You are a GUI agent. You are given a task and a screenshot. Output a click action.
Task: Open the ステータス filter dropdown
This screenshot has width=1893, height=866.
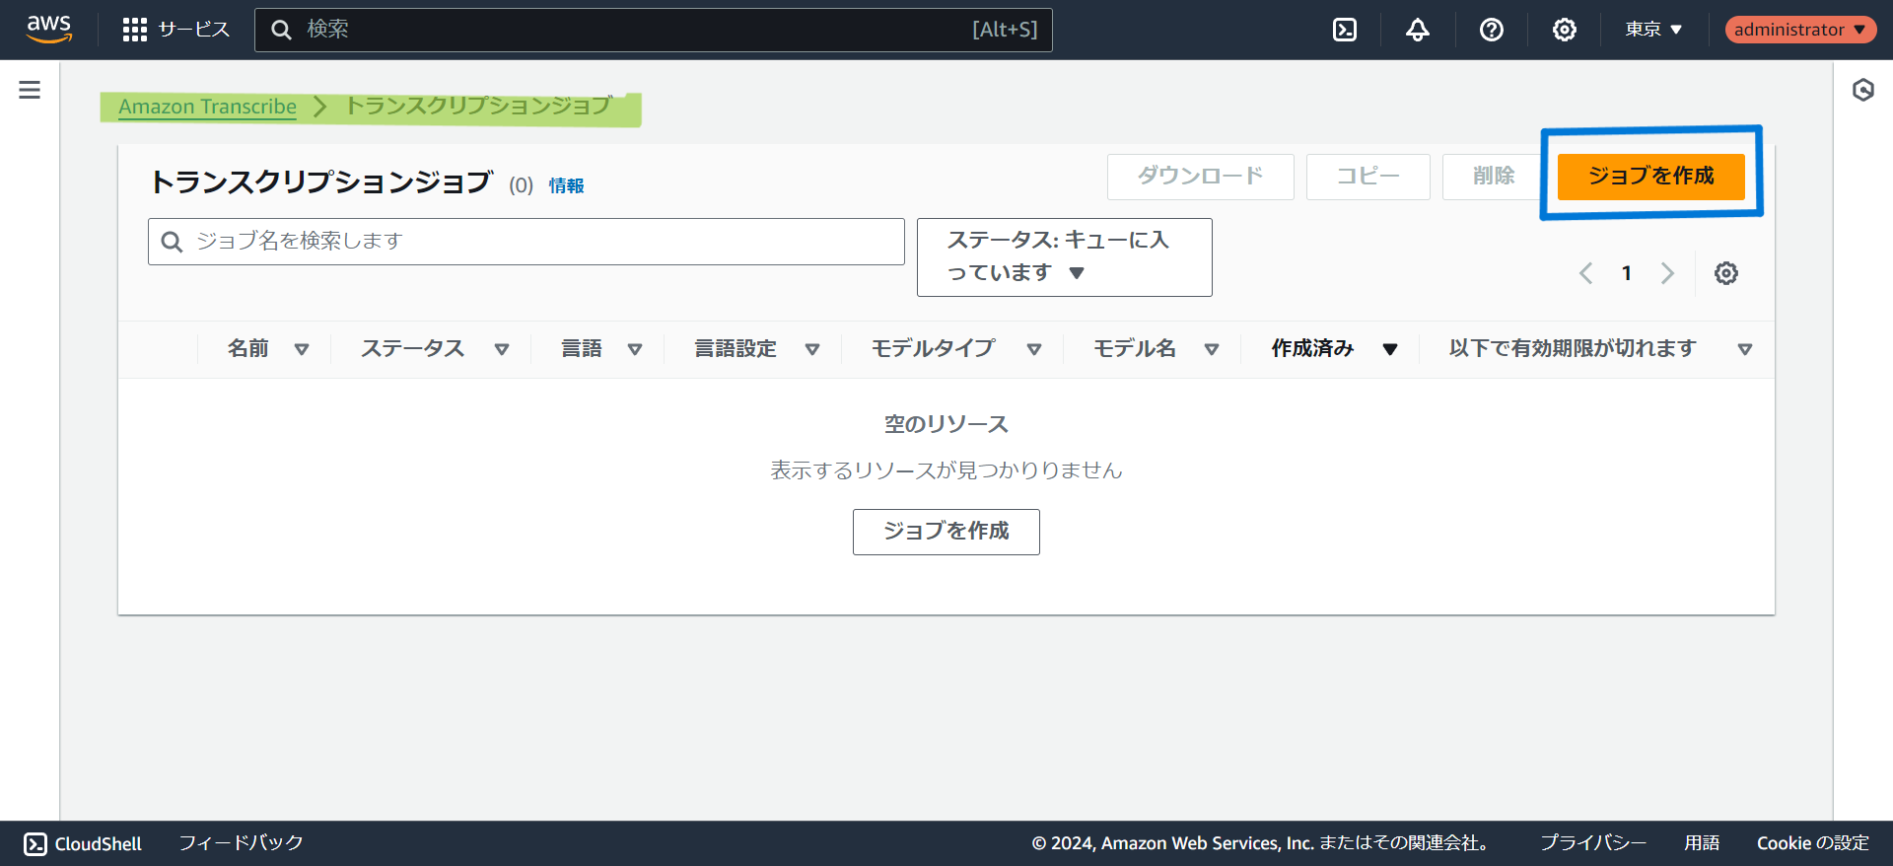tap(1064, 256)
